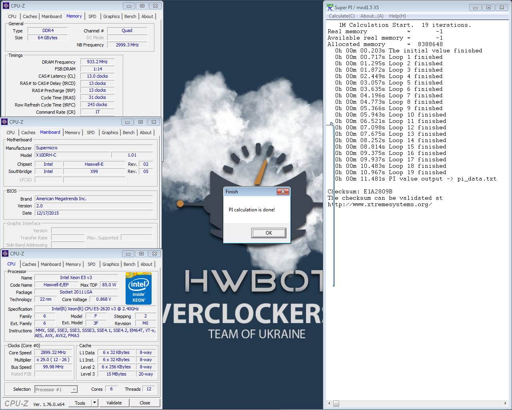The height and width of the screenshot is (410, 512).
Task: Click the Manufacturer field Supermicro
Action: pyautogui.click(x=94, y=148)
